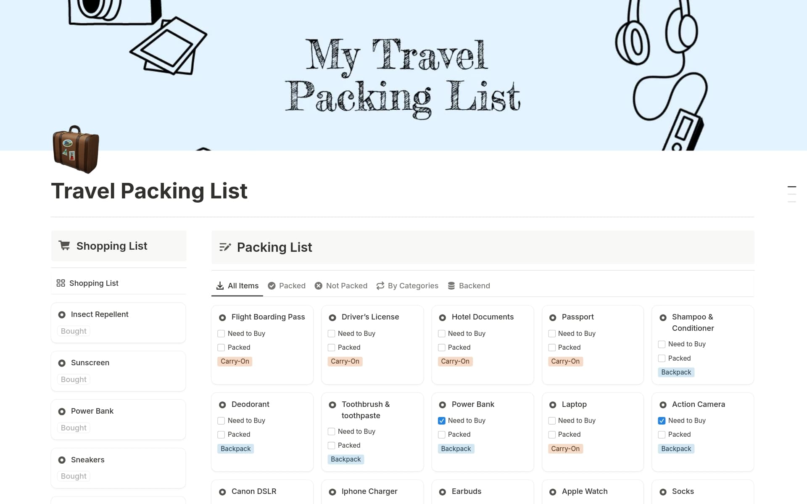Click the target icon beside Insect Repellent
The height and width of the screenshot is (504, 807).
[62, 314]
